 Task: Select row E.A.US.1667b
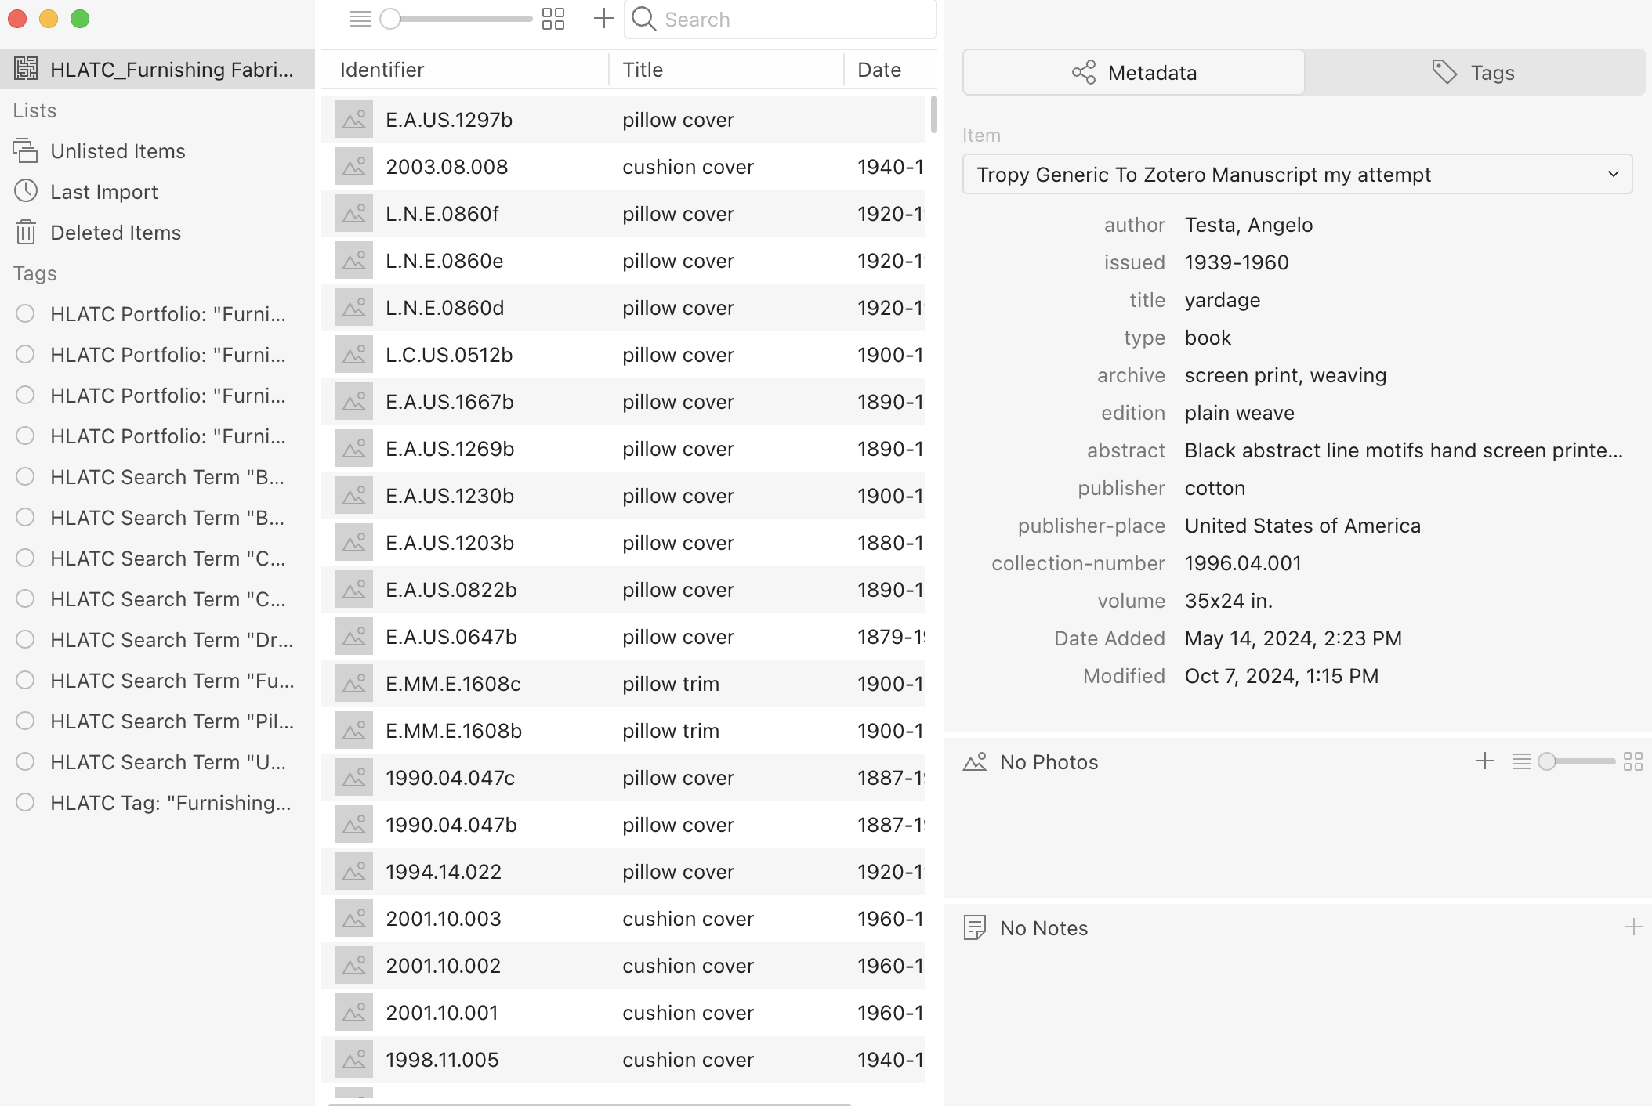click(x=623, y=402)
